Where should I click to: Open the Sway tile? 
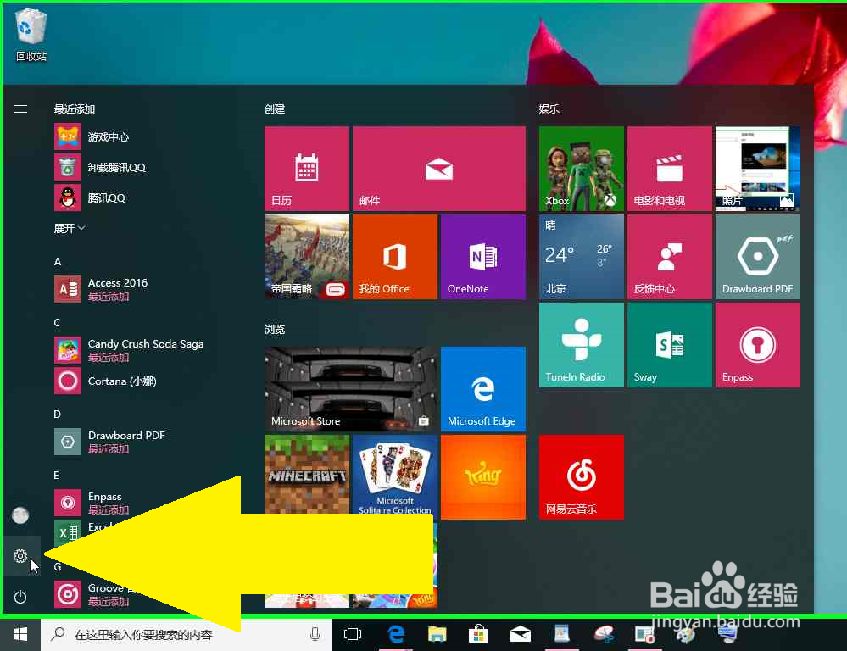(669, 345)
